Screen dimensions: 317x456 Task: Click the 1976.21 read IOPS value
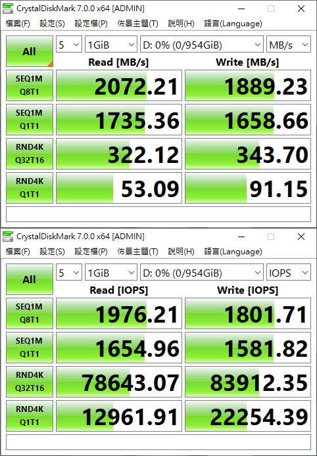tap(119, 313)
